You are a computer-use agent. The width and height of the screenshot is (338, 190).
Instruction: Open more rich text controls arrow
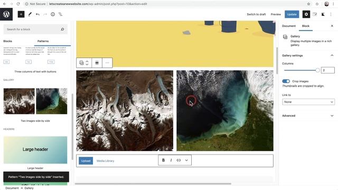(x=186, y=160)
